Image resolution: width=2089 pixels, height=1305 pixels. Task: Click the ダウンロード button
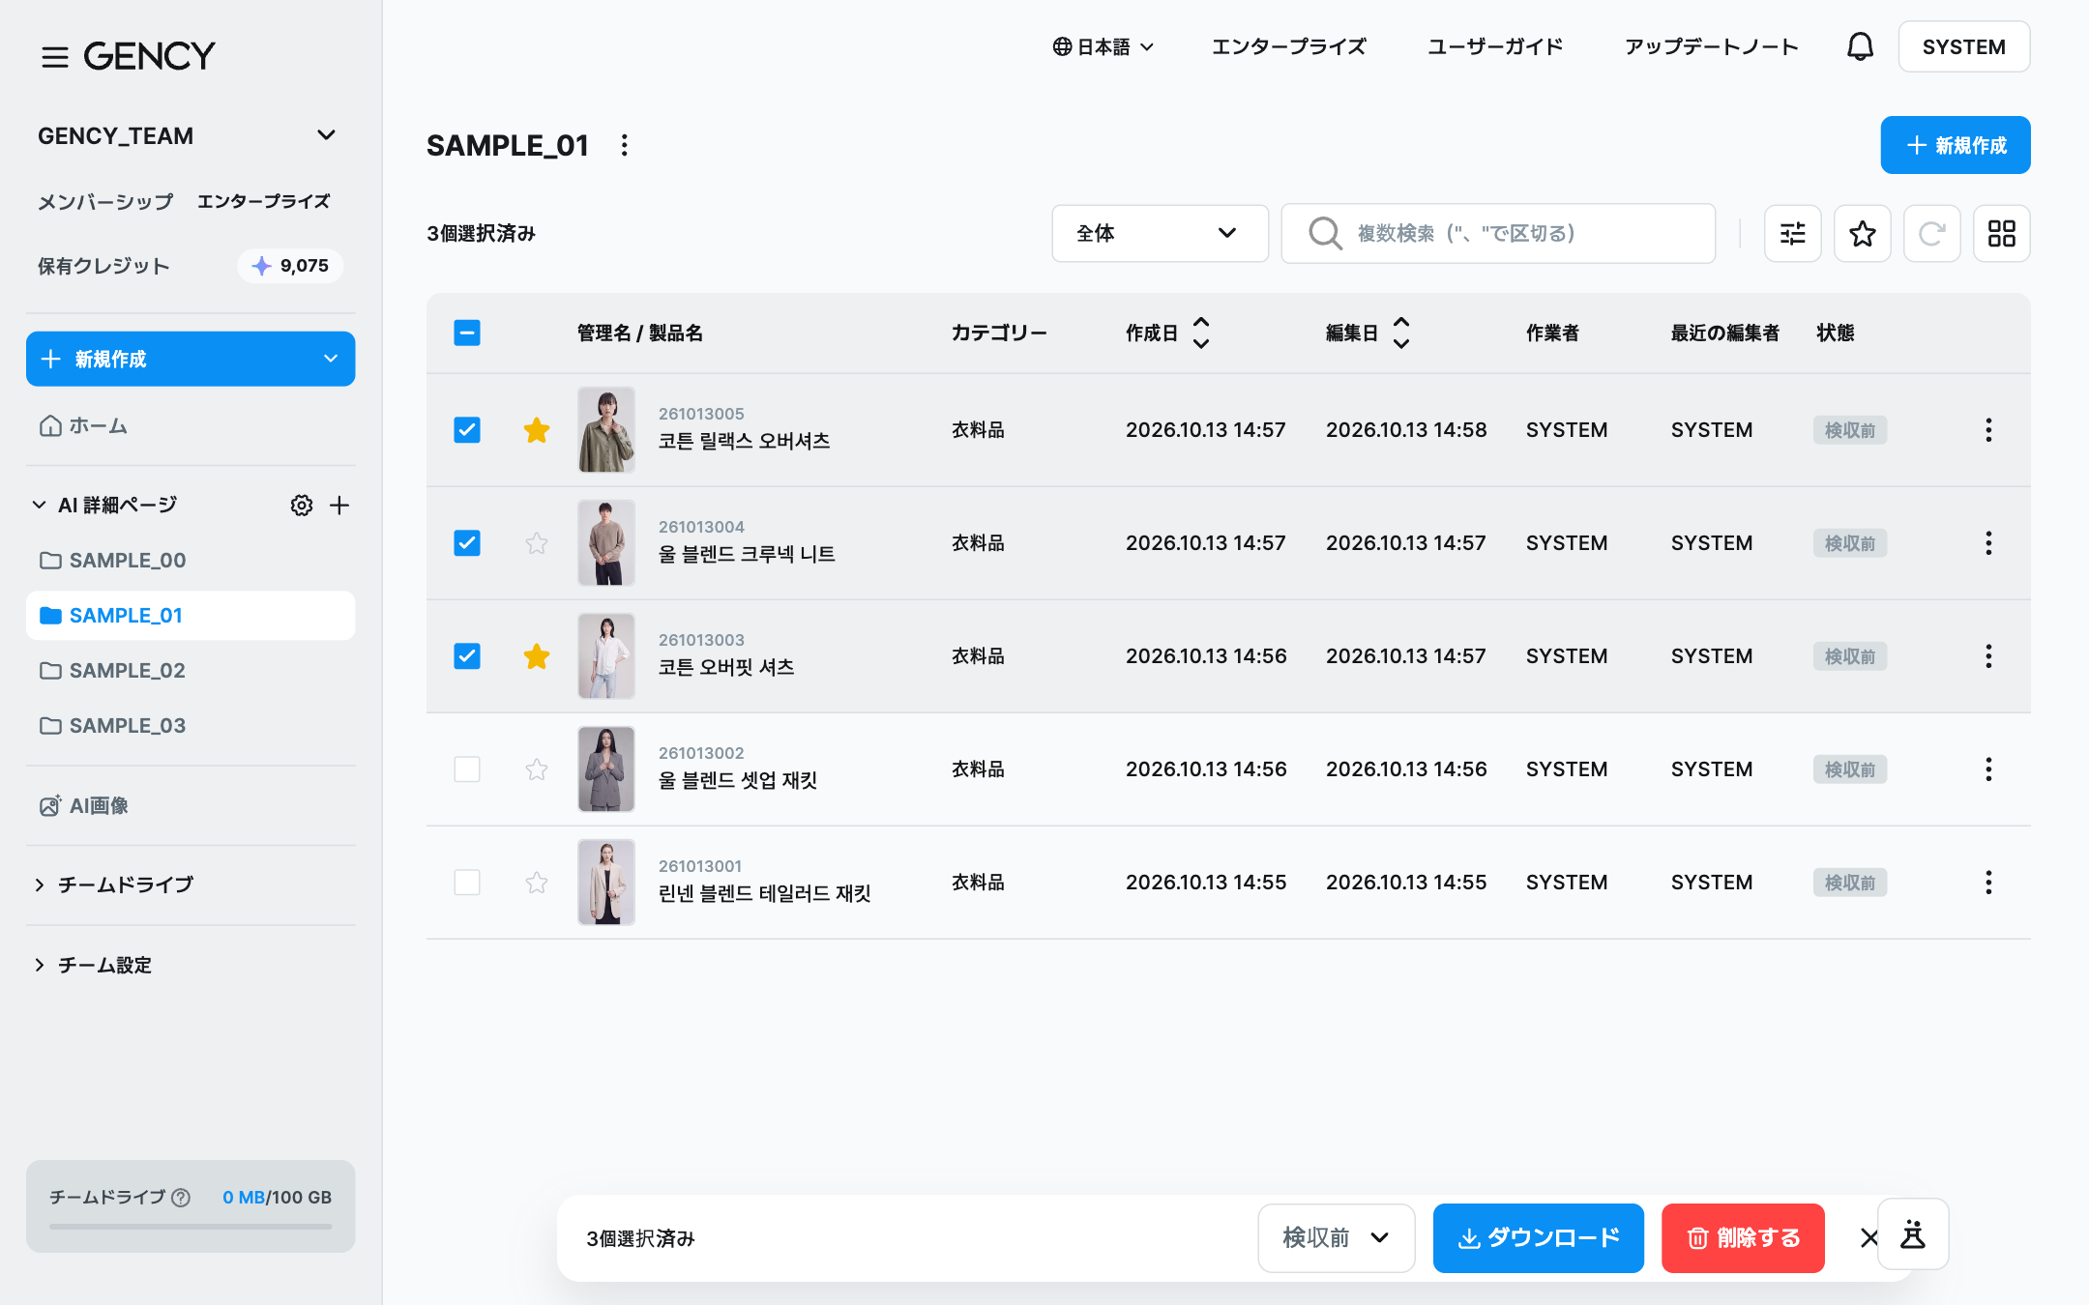pyautogui.click(x=1538, y=1238)
